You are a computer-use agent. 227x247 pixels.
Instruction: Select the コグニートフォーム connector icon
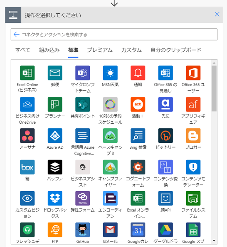[138, 167]
